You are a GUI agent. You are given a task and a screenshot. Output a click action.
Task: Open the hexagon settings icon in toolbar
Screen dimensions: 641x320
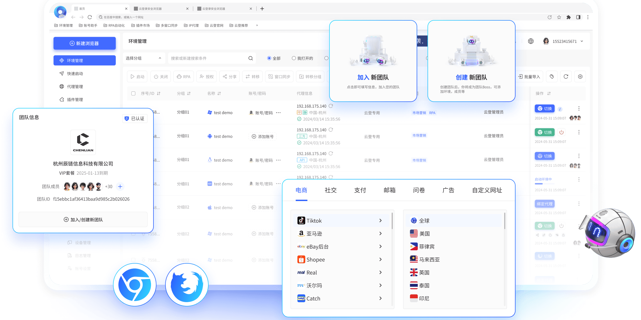click(580, 77)
